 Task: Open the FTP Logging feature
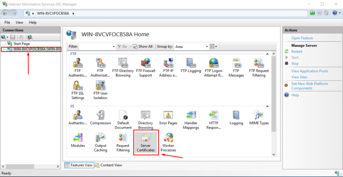click(191, 65)
